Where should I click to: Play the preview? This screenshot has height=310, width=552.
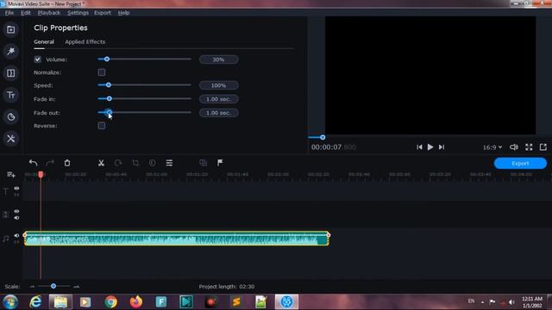pos(430,147)
